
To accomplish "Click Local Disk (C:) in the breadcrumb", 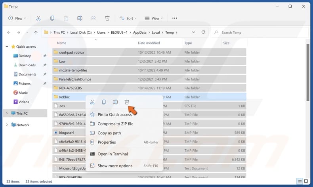I will click(81, 33).
